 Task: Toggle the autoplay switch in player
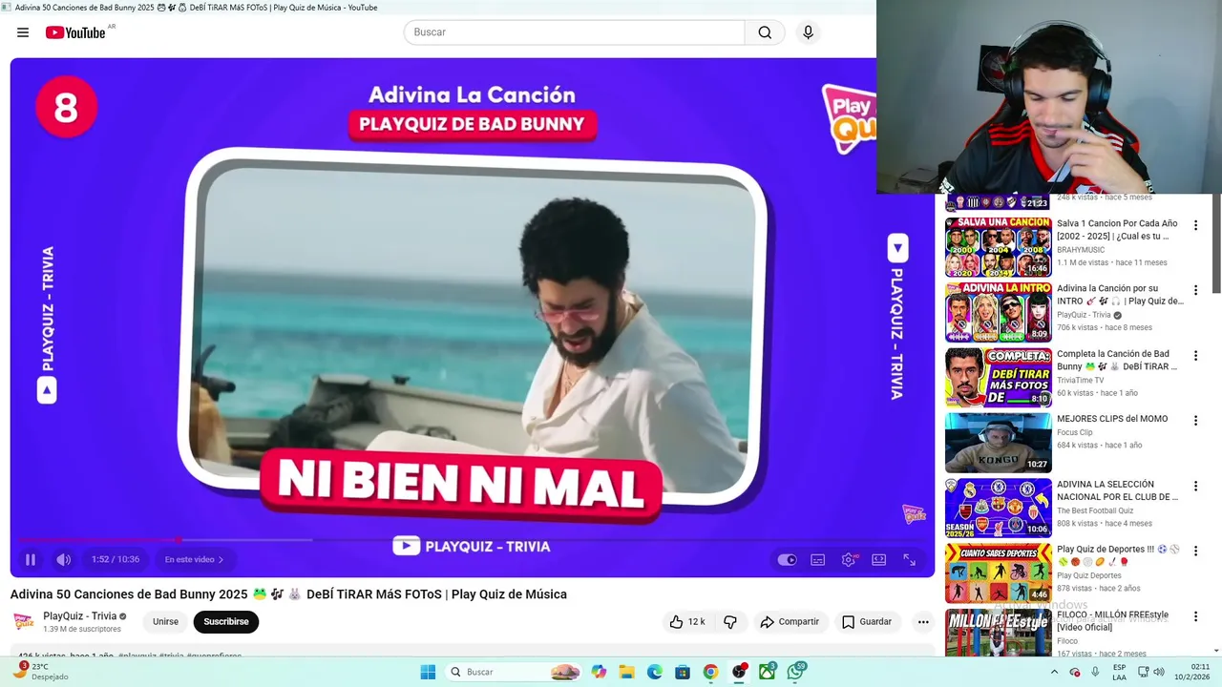787,560
